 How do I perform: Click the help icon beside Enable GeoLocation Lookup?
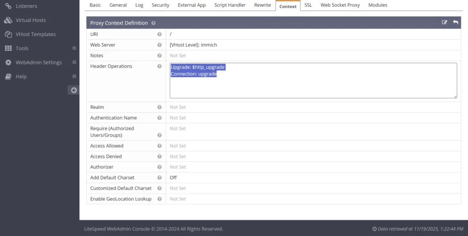[160, 199]
